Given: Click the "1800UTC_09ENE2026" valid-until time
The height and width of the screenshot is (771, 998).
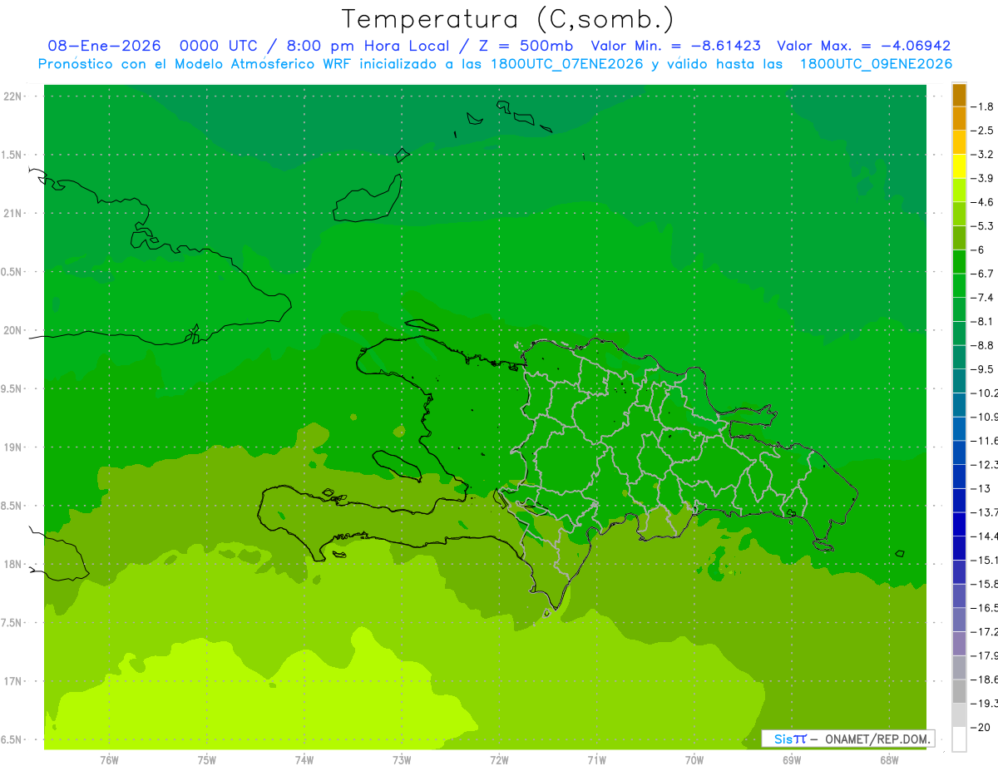Looking at the screenshot, I should [x=876, y=64].
